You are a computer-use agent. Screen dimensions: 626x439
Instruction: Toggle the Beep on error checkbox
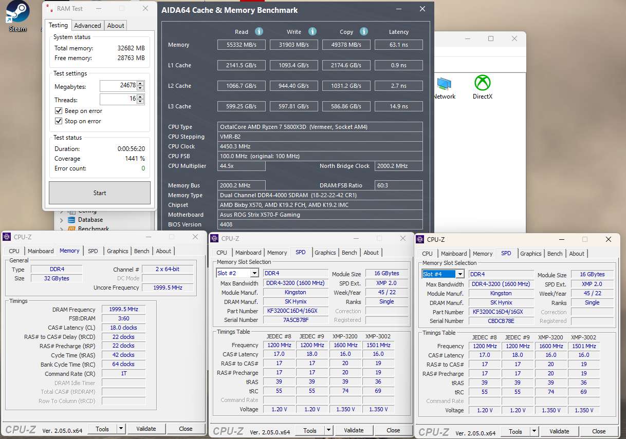pos(59,111)
